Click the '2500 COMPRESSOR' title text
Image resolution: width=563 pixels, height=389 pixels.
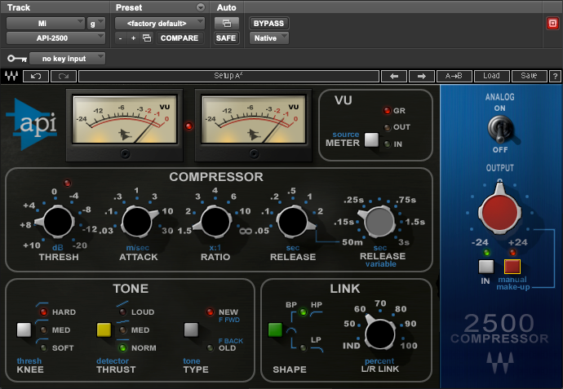click(499, 329)
